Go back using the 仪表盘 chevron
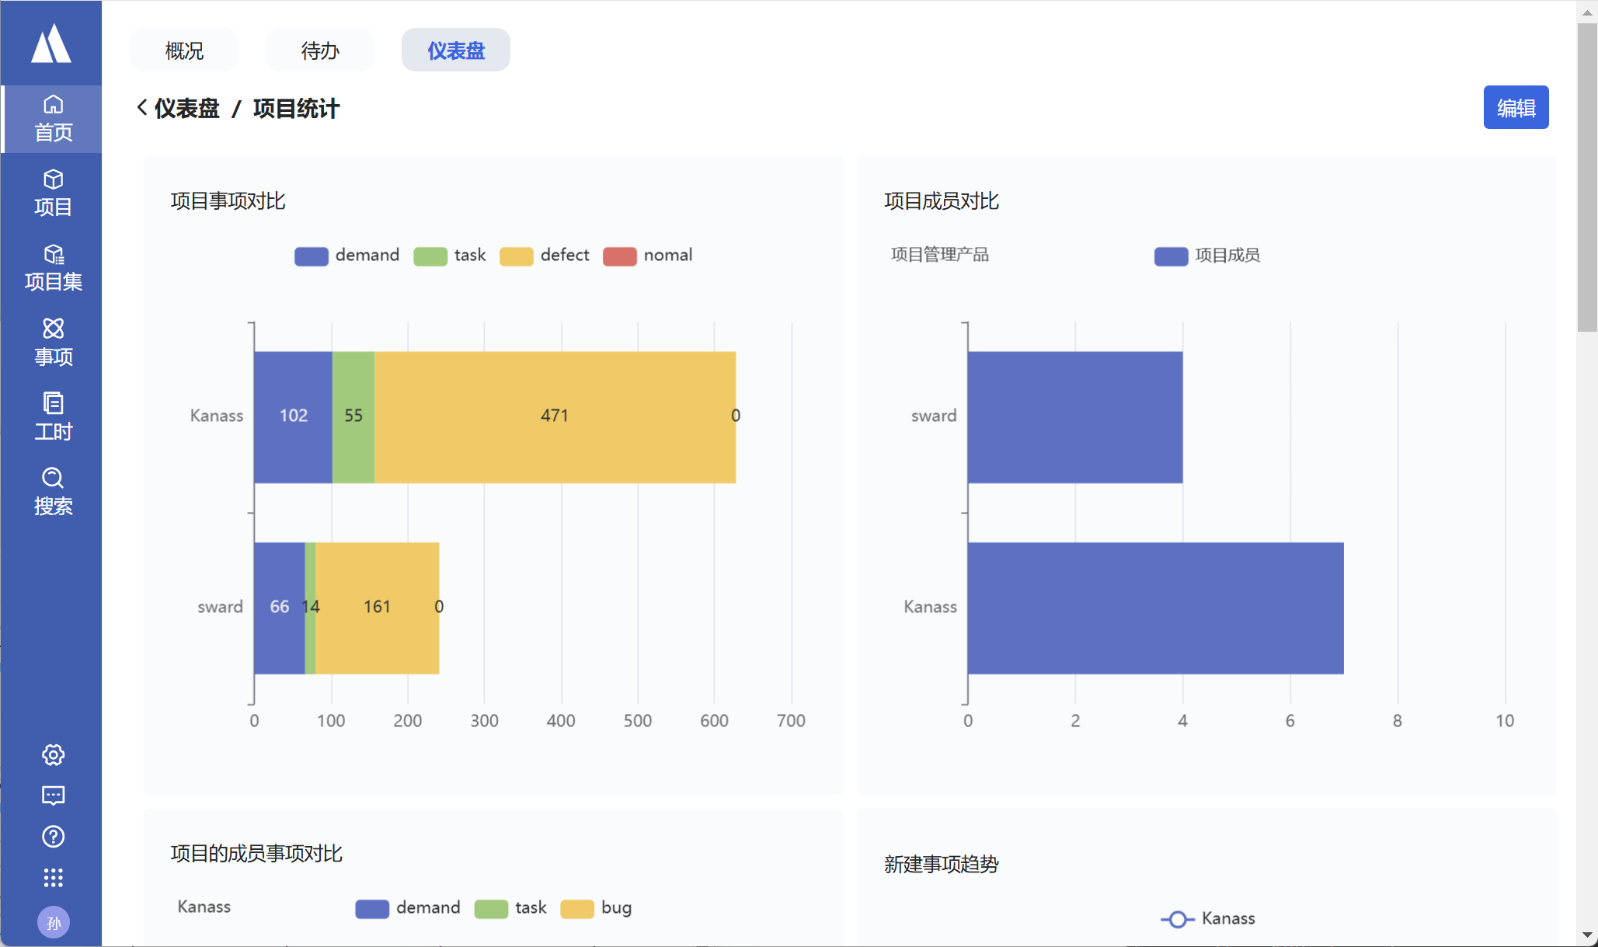 [142, 108]
